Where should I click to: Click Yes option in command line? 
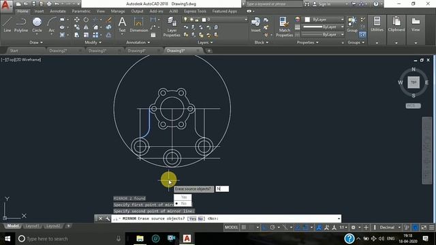point(192,219)
